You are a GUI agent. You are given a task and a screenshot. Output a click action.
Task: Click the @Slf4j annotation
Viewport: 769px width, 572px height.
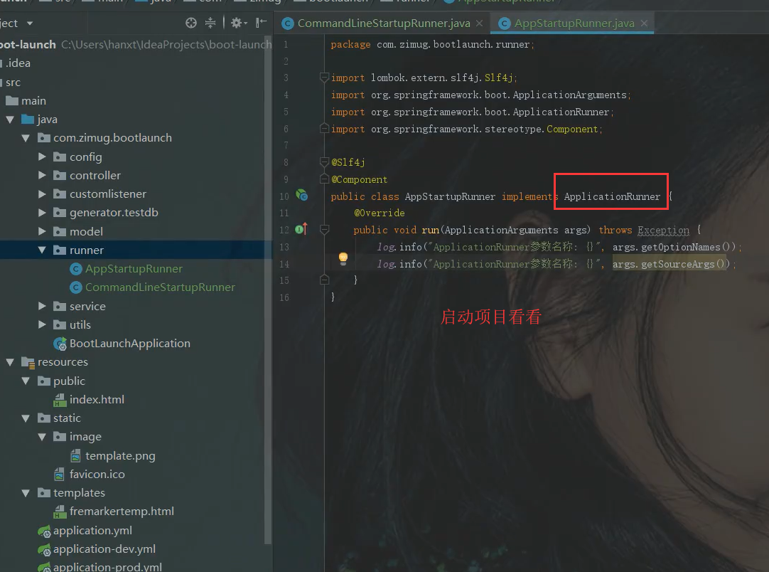348,162
